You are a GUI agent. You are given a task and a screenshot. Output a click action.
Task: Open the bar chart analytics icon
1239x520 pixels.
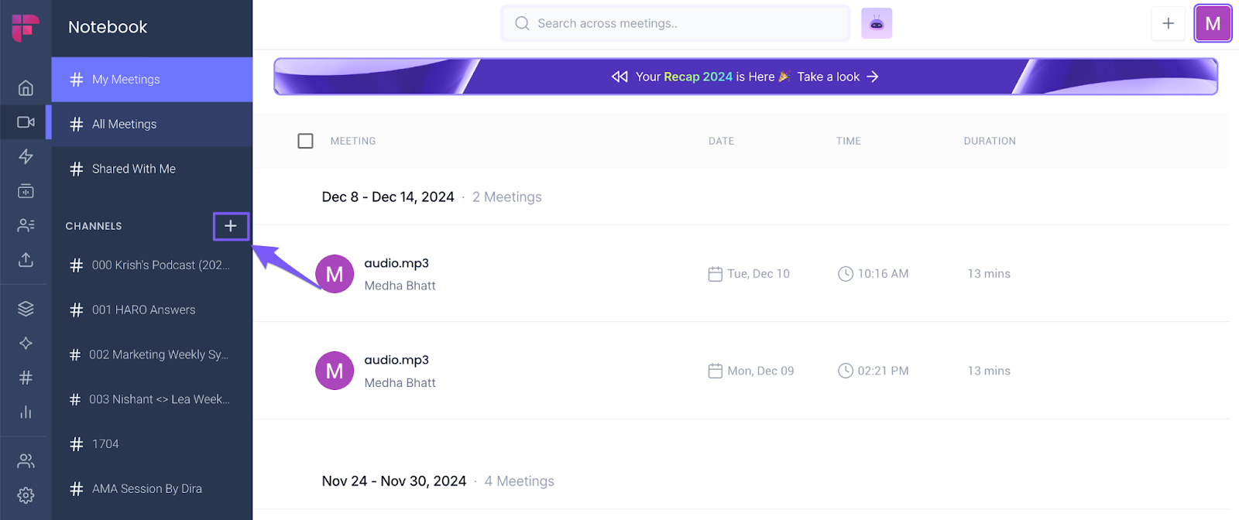pos(26,412)
